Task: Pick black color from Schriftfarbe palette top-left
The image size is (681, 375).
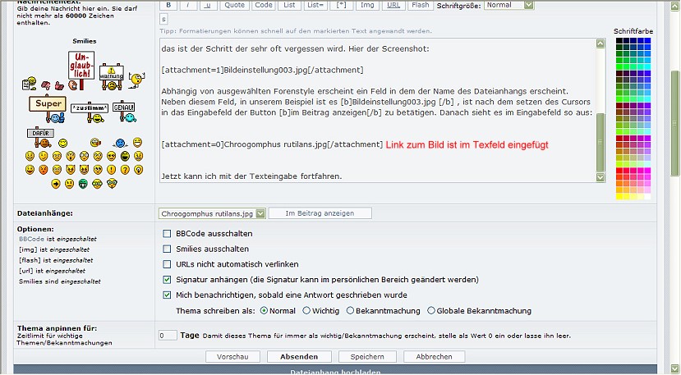Action: click(619, 41)
